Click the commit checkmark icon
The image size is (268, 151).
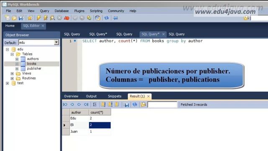(x=75, y=18)
